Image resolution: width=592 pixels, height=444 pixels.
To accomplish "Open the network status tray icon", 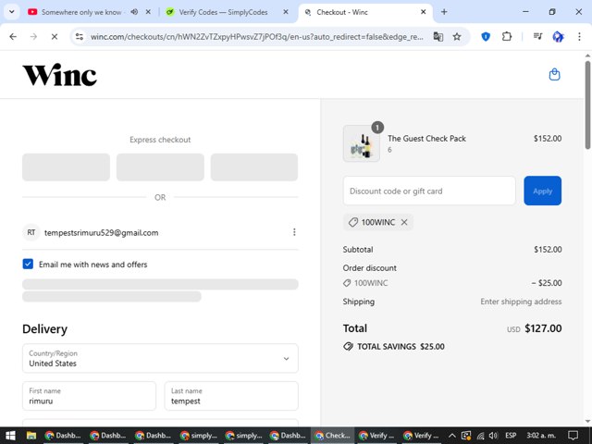I will coord(480,436).
